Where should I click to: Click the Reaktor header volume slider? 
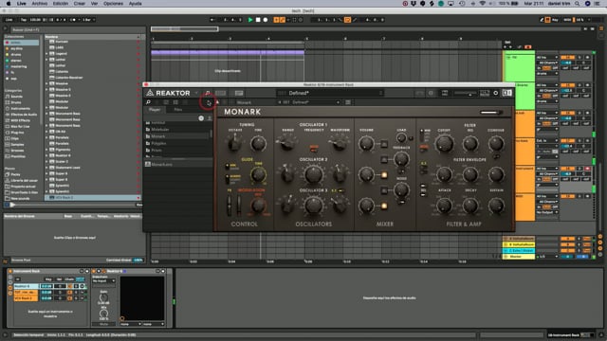pos(465,93)
